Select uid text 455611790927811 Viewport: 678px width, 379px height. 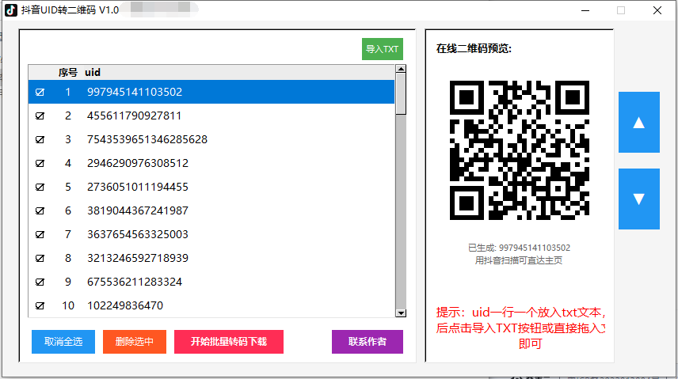click(134, 116)
